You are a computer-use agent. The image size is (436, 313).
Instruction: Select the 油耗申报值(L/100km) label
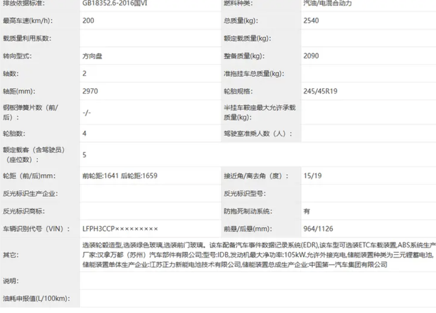(36, 298)
